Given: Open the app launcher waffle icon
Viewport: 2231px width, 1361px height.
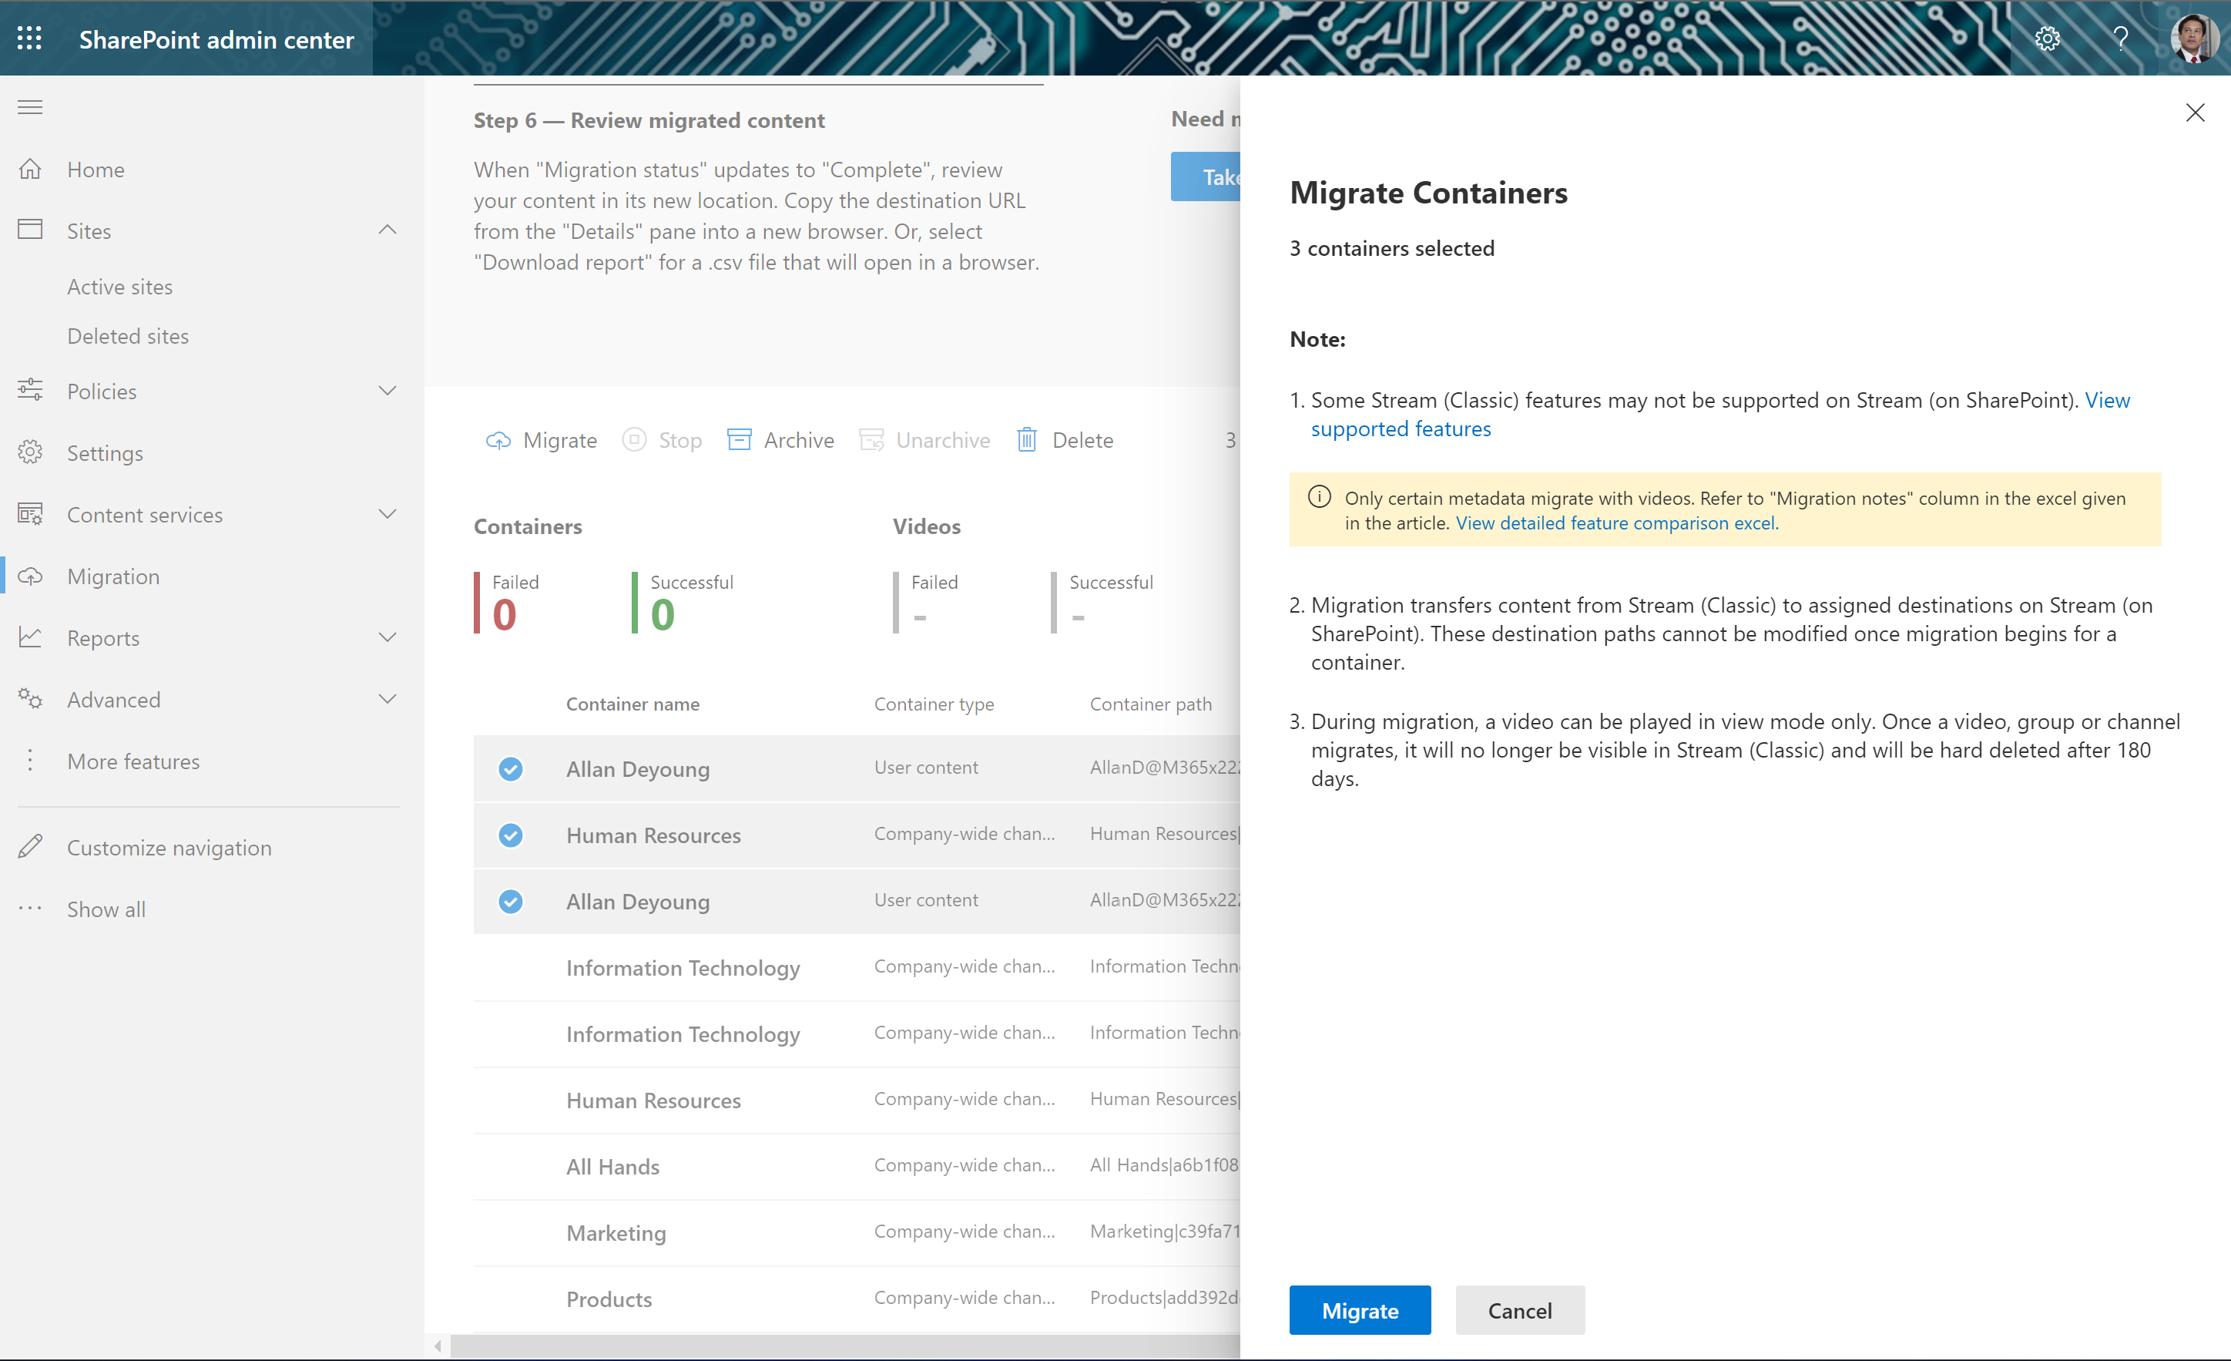Looking at the screenshot, I should (29, 39).
